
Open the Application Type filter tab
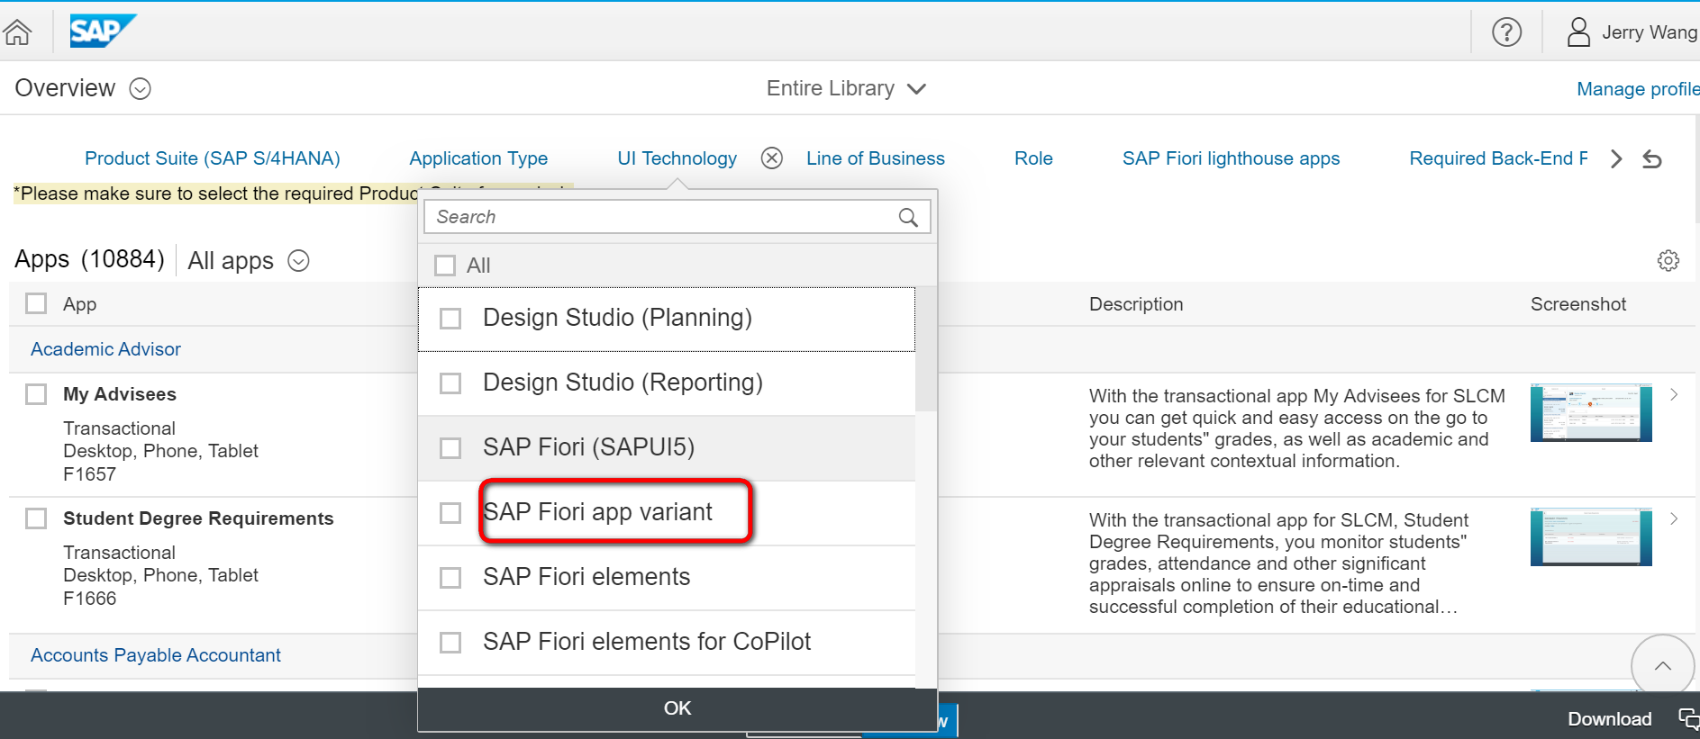click(x=478, y=158)
